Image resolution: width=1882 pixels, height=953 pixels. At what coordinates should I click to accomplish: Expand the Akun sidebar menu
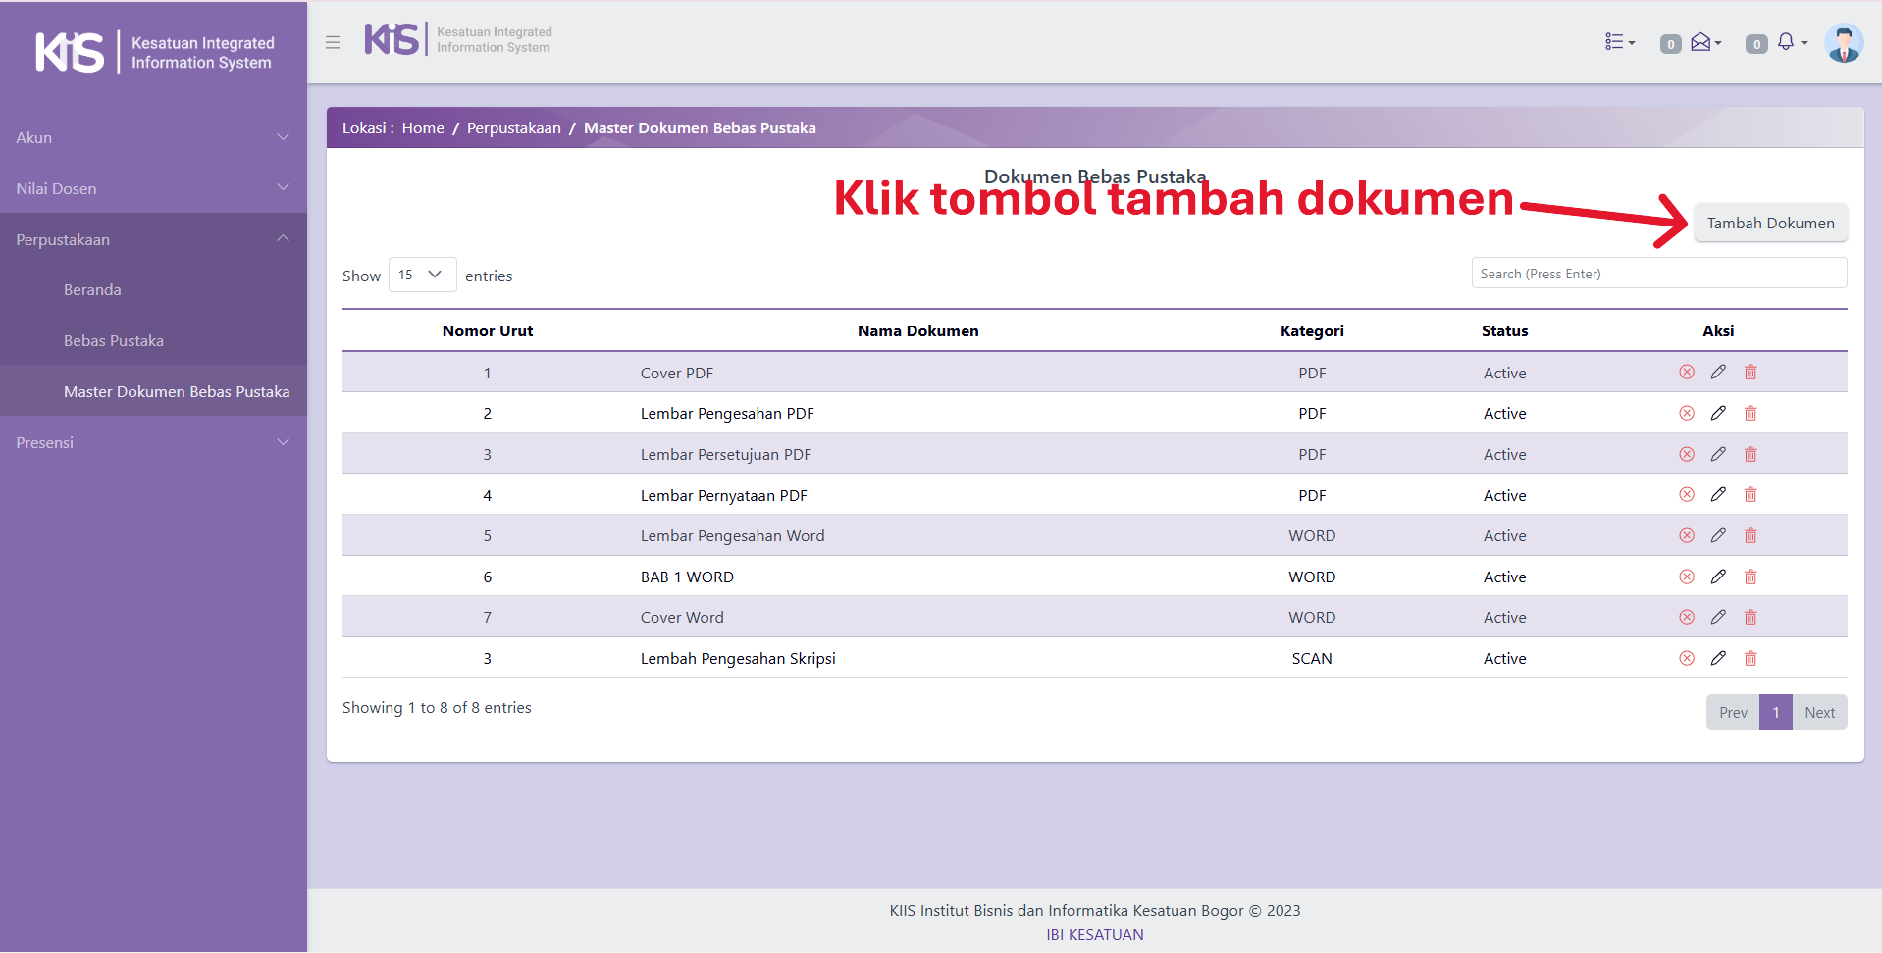[153, 138]
